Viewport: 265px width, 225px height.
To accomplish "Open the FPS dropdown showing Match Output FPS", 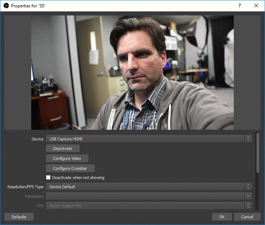I will pos(145,206).
